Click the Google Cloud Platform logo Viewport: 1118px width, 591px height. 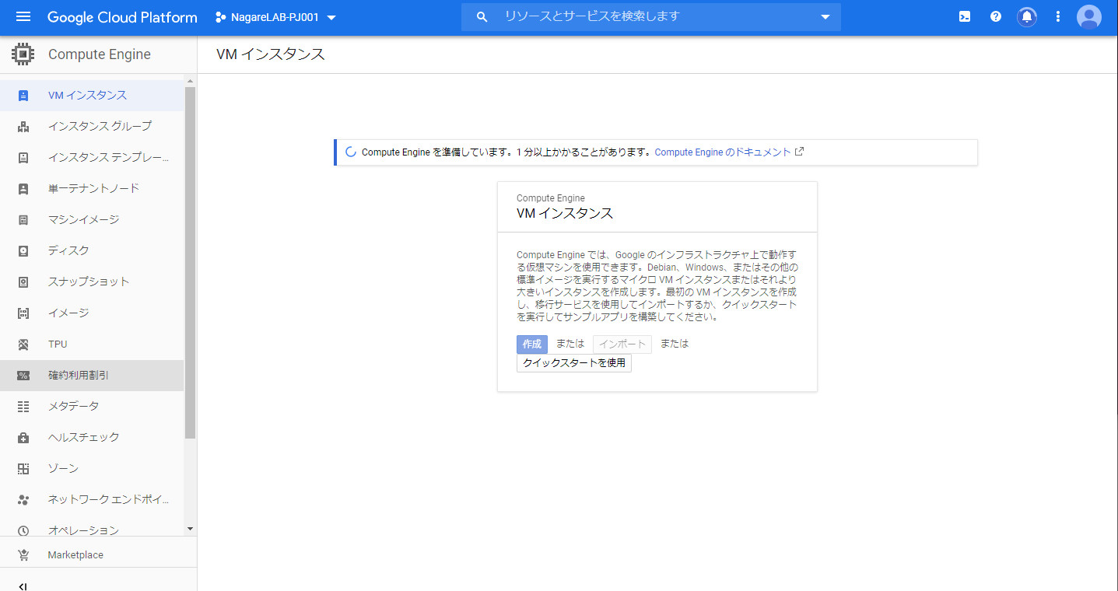122,17
